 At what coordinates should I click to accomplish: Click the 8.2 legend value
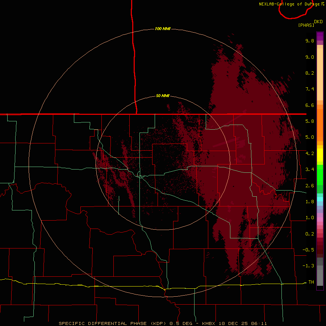tap(310, 73)
